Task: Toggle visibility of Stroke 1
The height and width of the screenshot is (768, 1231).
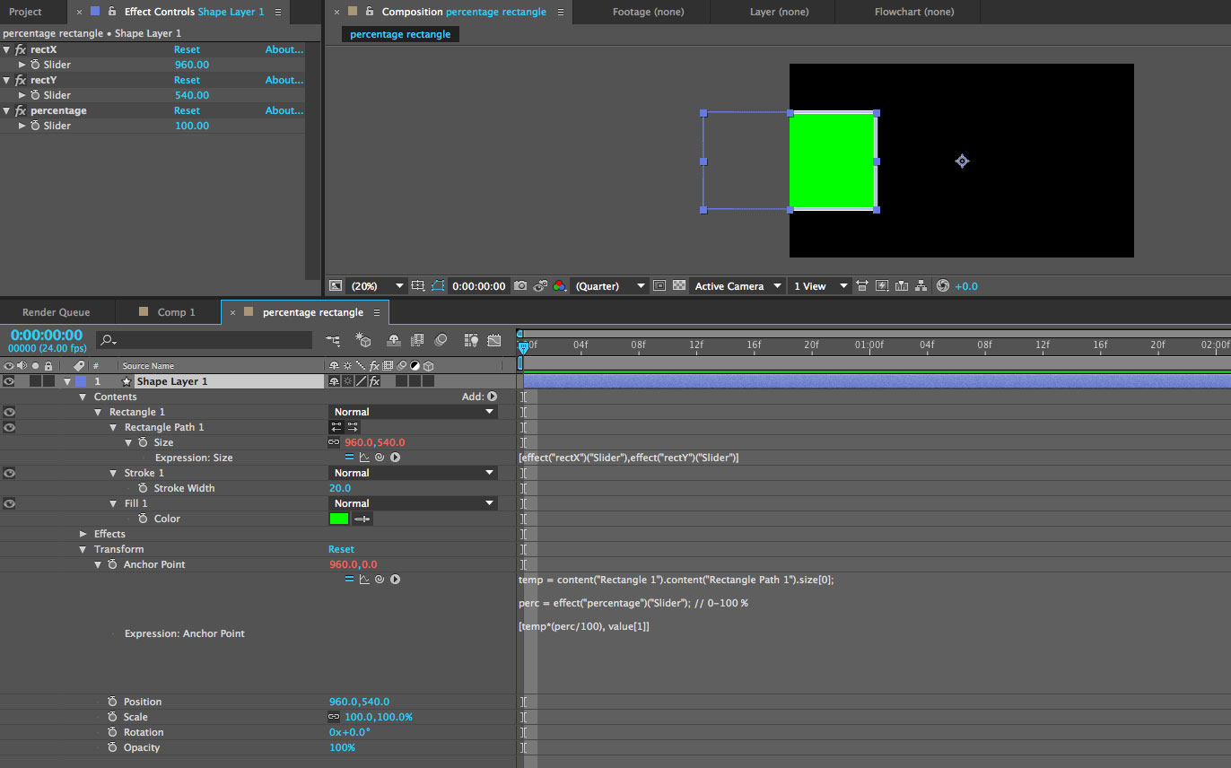Action: (x=9, y=473)
